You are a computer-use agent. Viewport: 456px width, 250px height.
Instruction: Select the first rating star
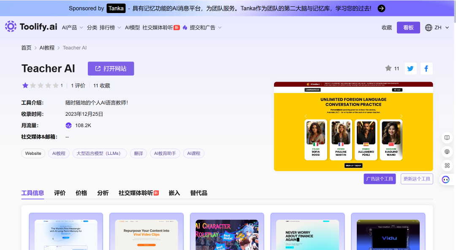pos(25,85)
